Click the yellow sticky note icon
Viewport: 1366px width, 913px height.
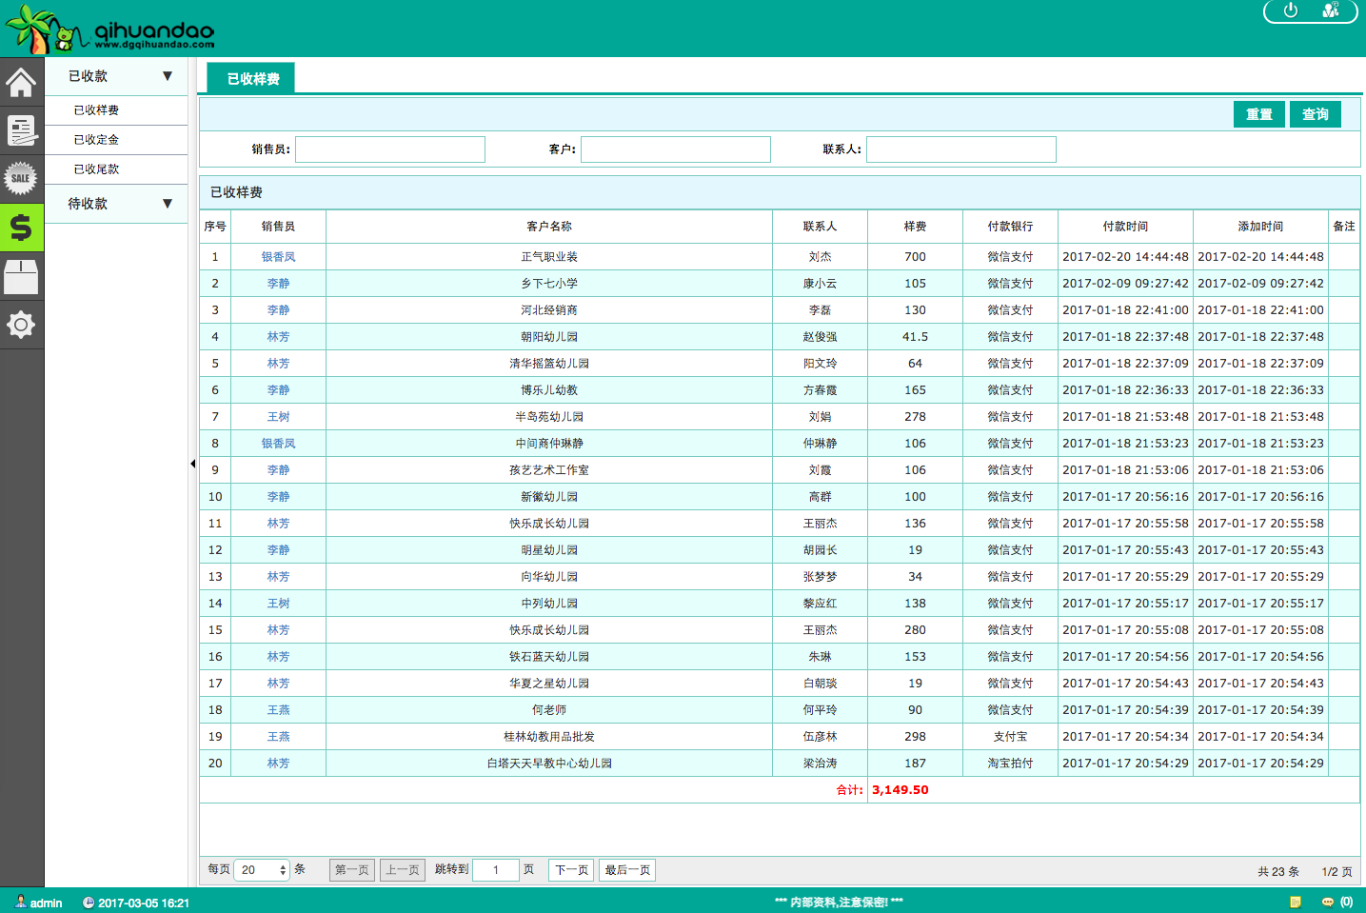(1295, 902)
